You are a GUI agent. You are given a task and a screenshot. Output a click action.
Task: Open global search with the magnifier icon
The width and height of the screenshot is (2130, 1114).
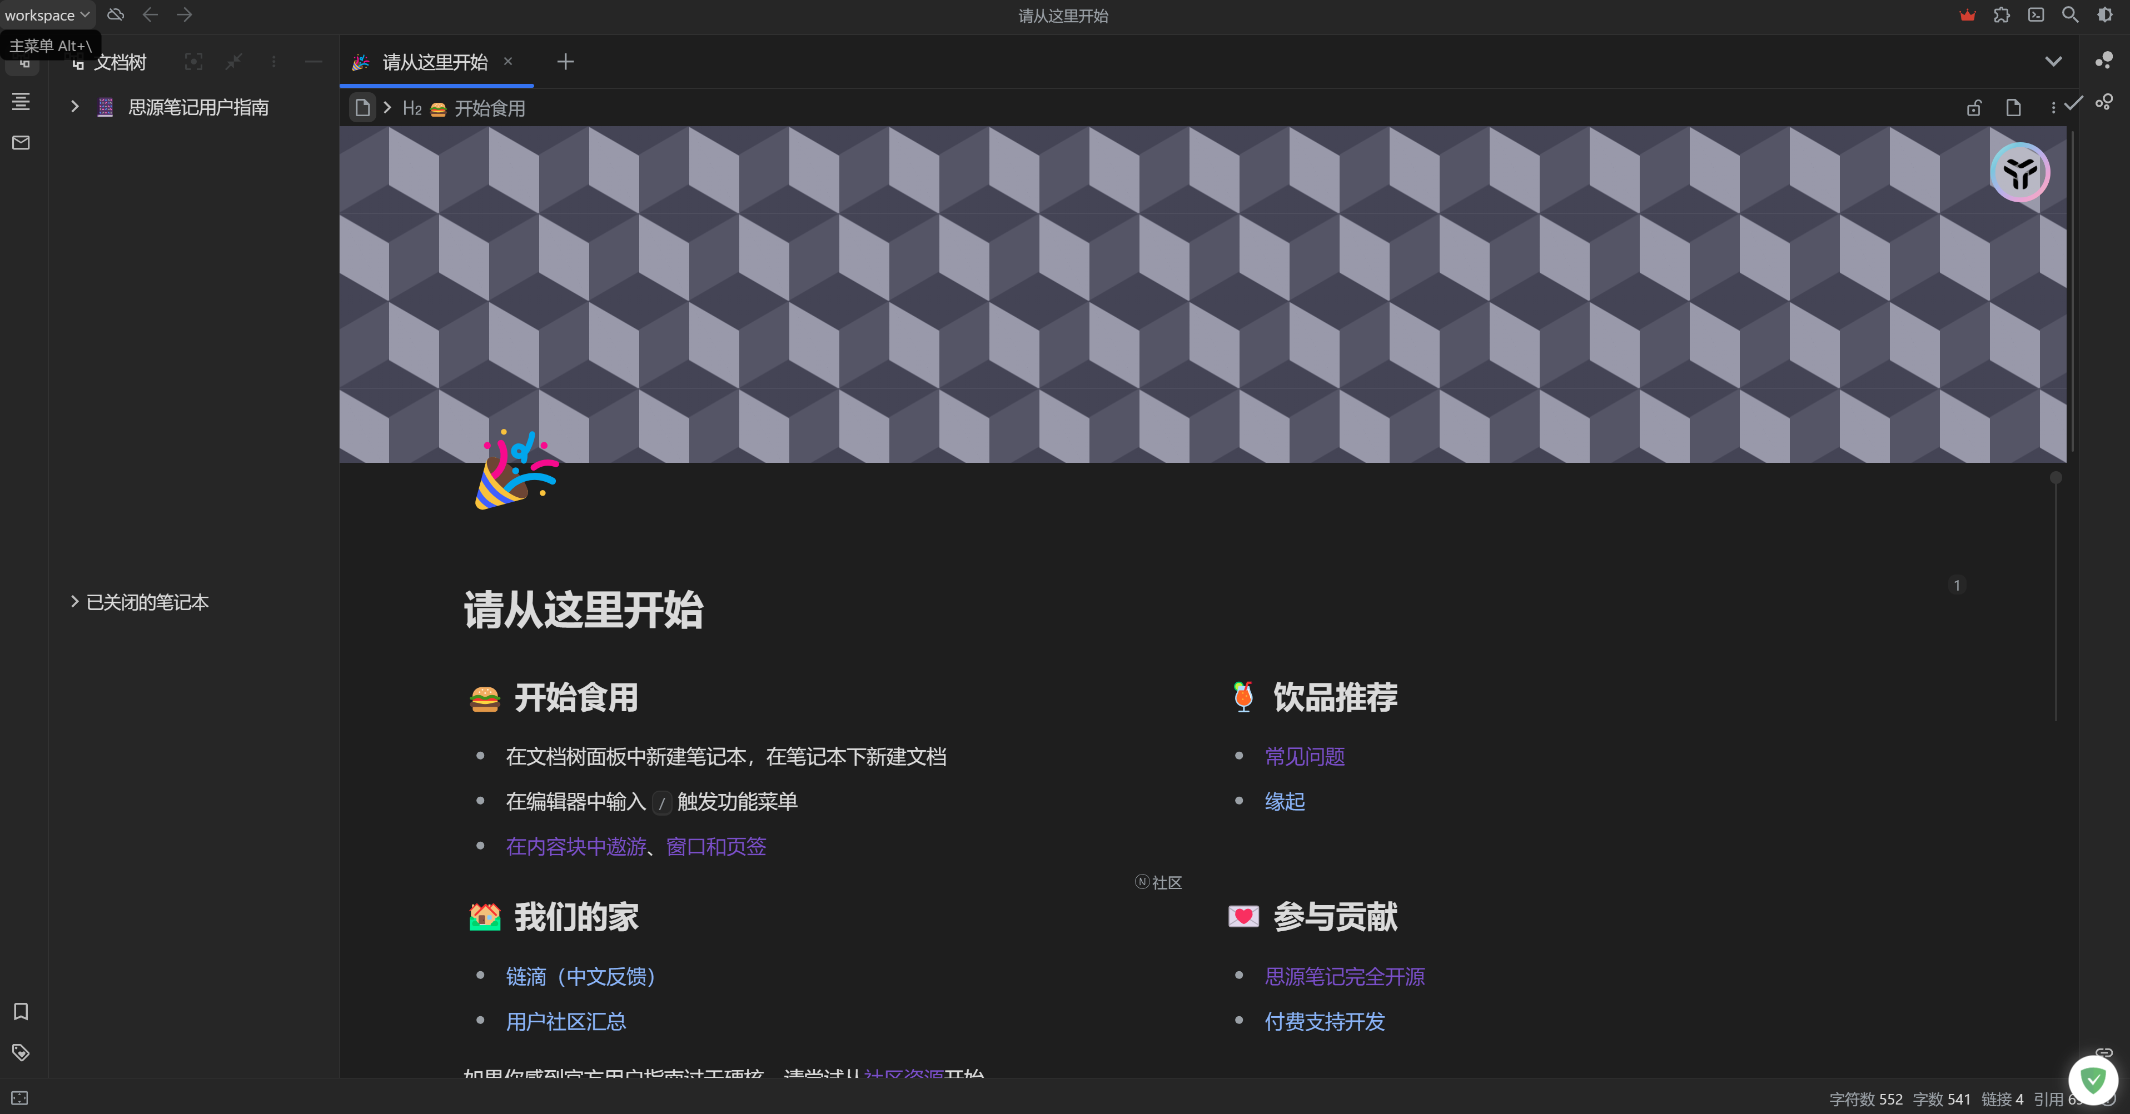click(2071, 15)
